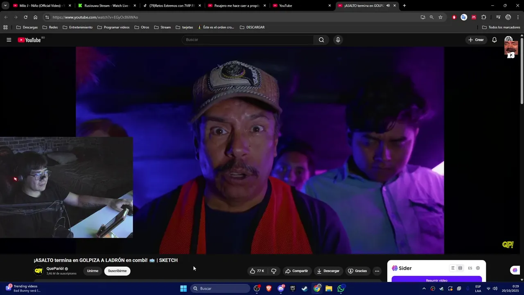Bookmark this page with the star icon

click(x=440, y=17)
